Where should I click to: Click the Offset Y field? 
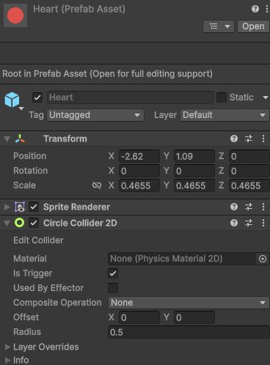tap(194, 317)
